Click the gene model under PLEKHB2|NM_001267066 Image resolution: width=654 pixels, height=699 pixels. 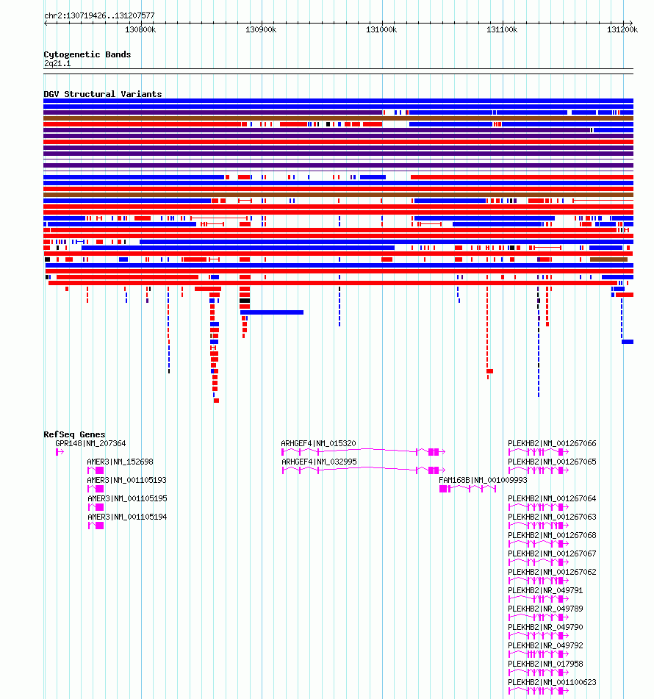coord(539,452)
